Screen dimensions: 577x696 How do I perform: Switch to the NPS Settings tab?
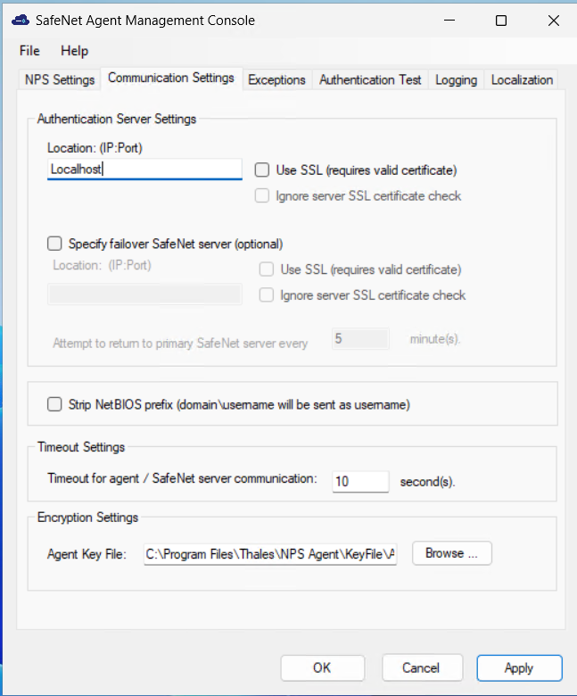point(60,79)
